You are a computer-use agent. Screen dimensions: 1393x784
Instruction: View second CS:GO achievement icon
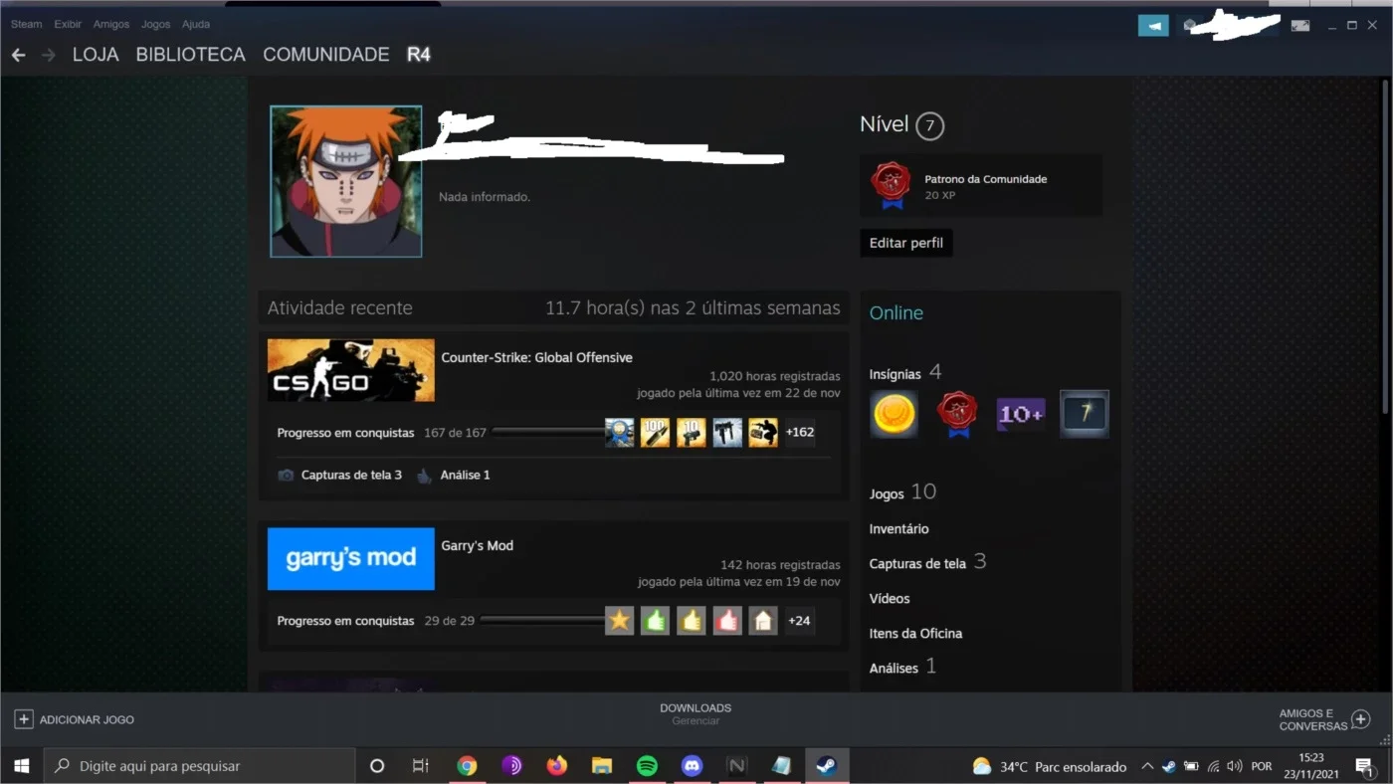tap(656, 432)
